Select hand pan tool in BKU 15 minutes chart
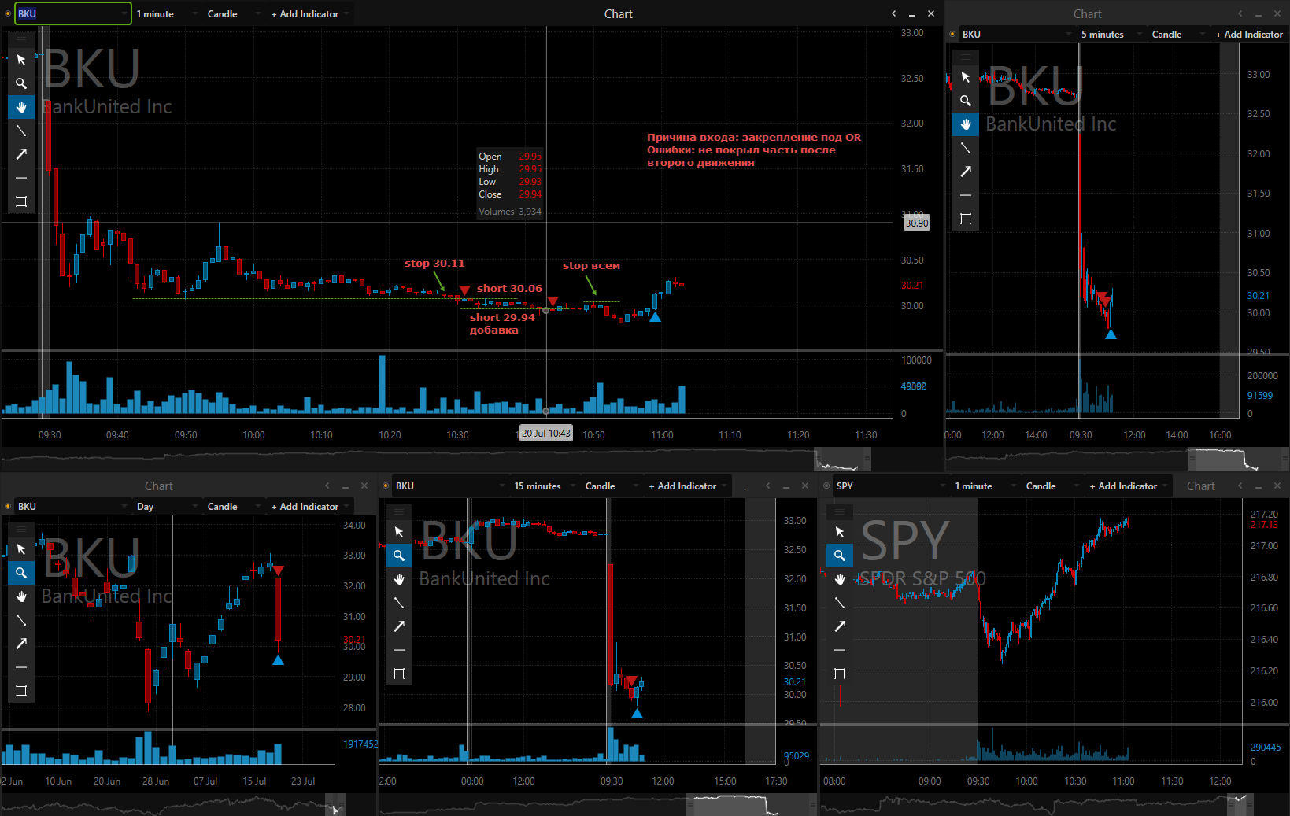 pyautogui.click(x=399, y=579)
